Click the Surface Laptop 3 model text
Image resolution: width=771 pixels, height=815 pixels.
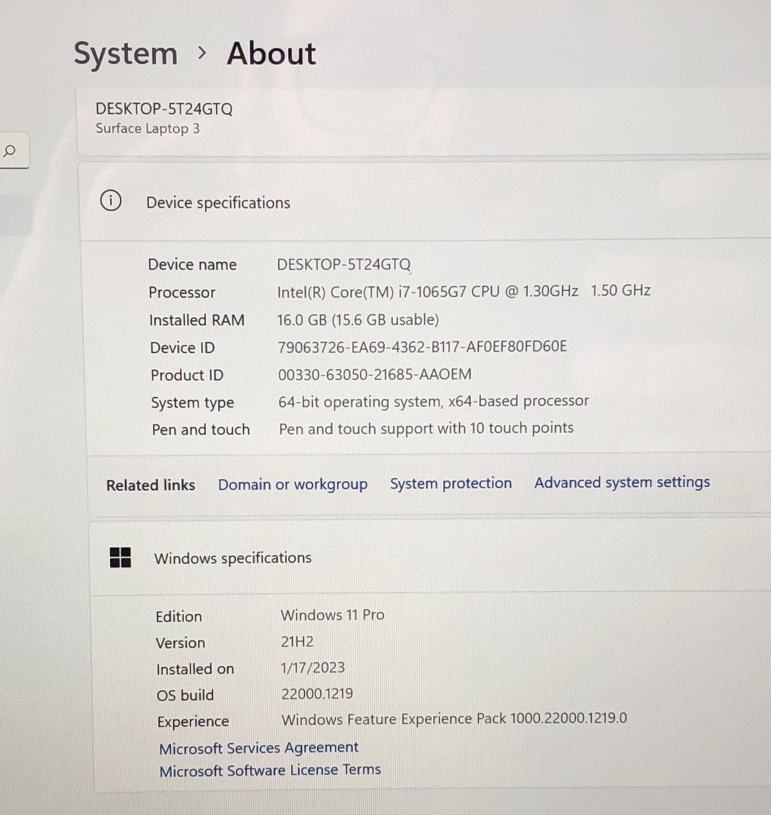coord(147,129)
